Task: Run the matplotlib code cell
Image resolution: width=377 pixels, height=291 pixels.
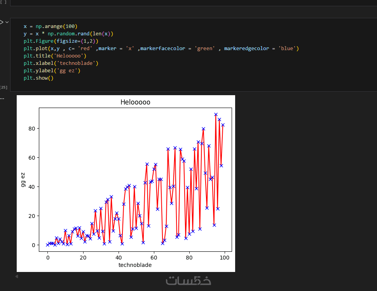Action: [x=1, y=22]
